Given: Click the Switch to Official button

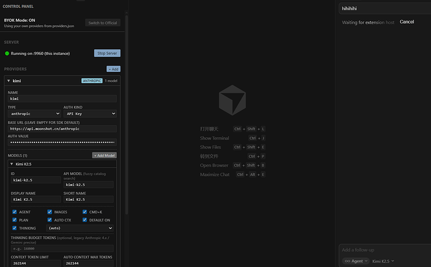Looking at the screenshot, I should coord(102,23).
